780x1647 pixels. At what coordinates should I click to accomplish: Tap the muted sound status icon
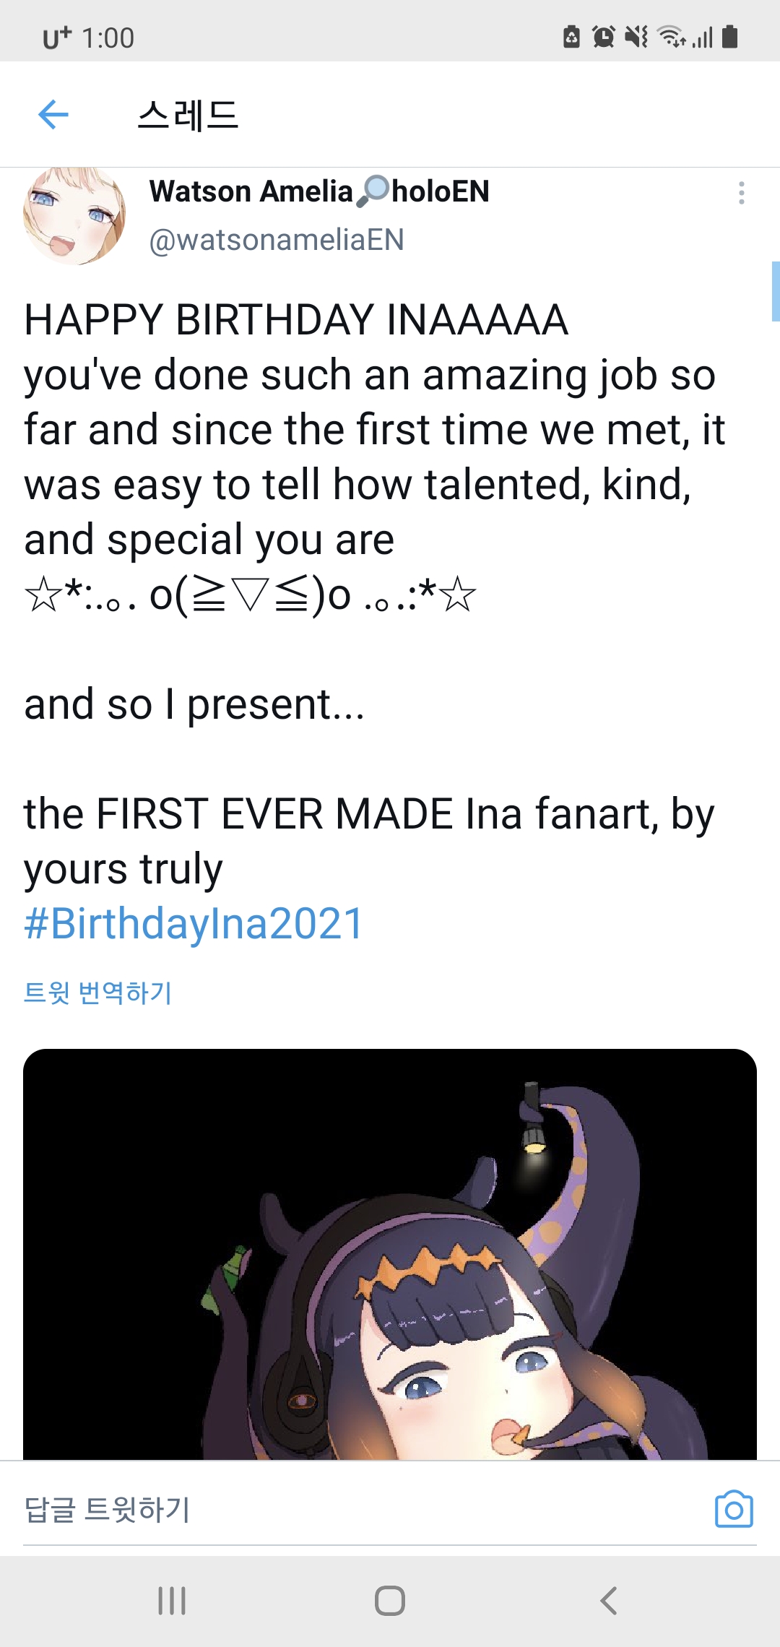[x=636, y=36]
